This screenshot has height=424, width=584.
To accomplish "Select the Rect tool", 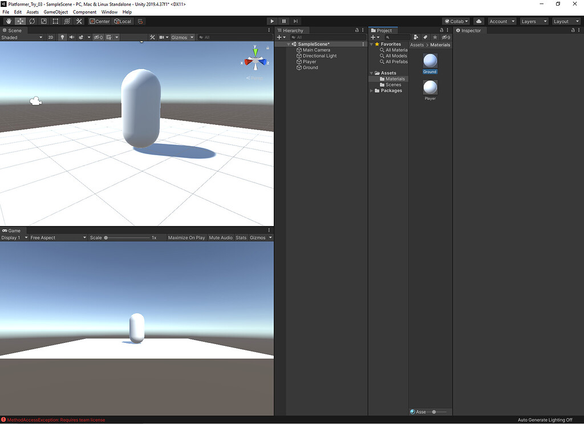I will pos(55,21).
